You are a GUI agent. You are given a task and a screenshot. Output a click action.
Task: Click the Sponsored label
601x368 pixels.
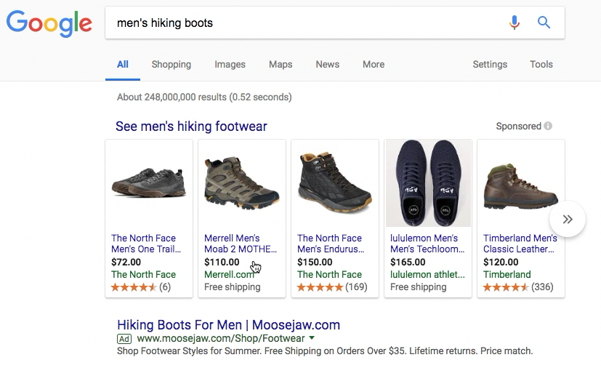519,127
